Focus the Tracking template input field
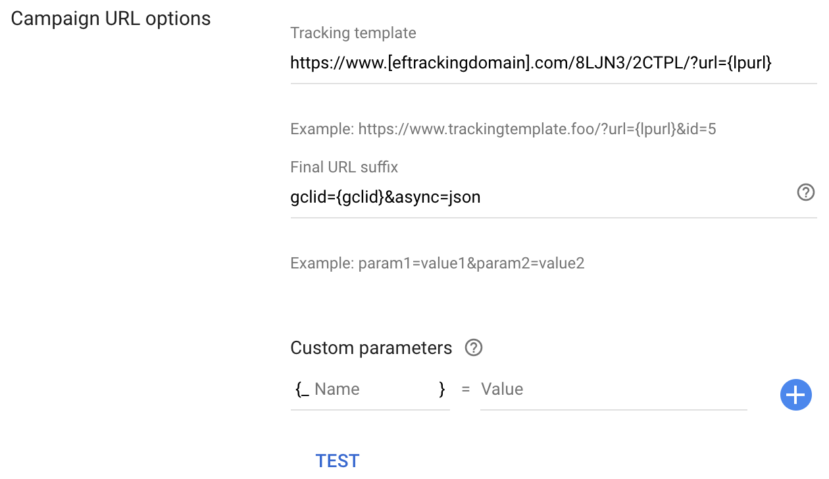 tap(553, 63)
